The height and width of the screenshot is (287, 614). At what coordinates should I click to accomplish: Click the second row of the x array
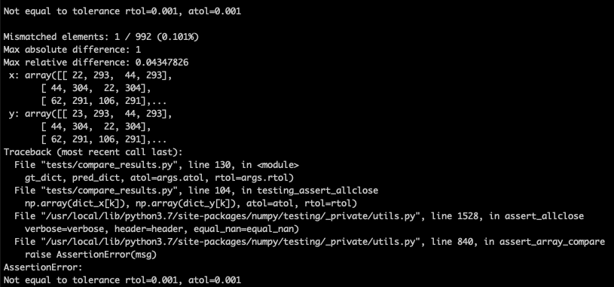[x=96, y=88]
